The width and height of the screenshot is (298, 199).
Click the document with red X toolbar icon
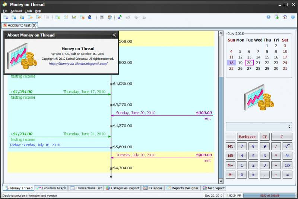click(x=82, y=17)
